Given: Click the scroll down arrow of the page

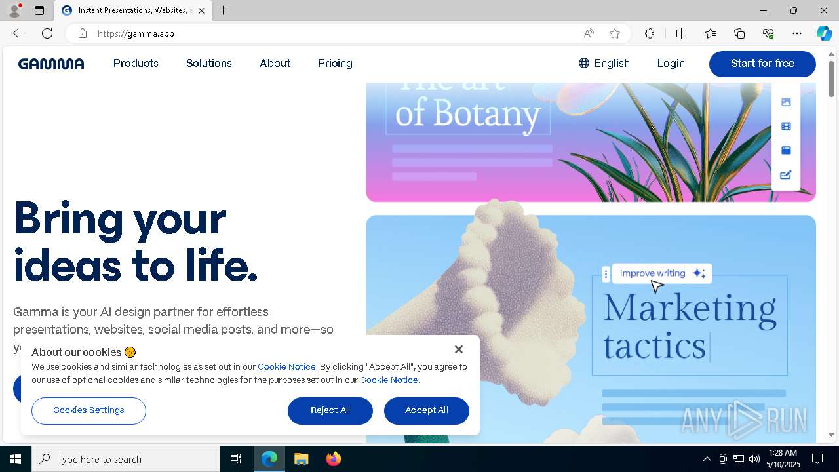Looking at the screenshot, I should (x=831, y=435).
